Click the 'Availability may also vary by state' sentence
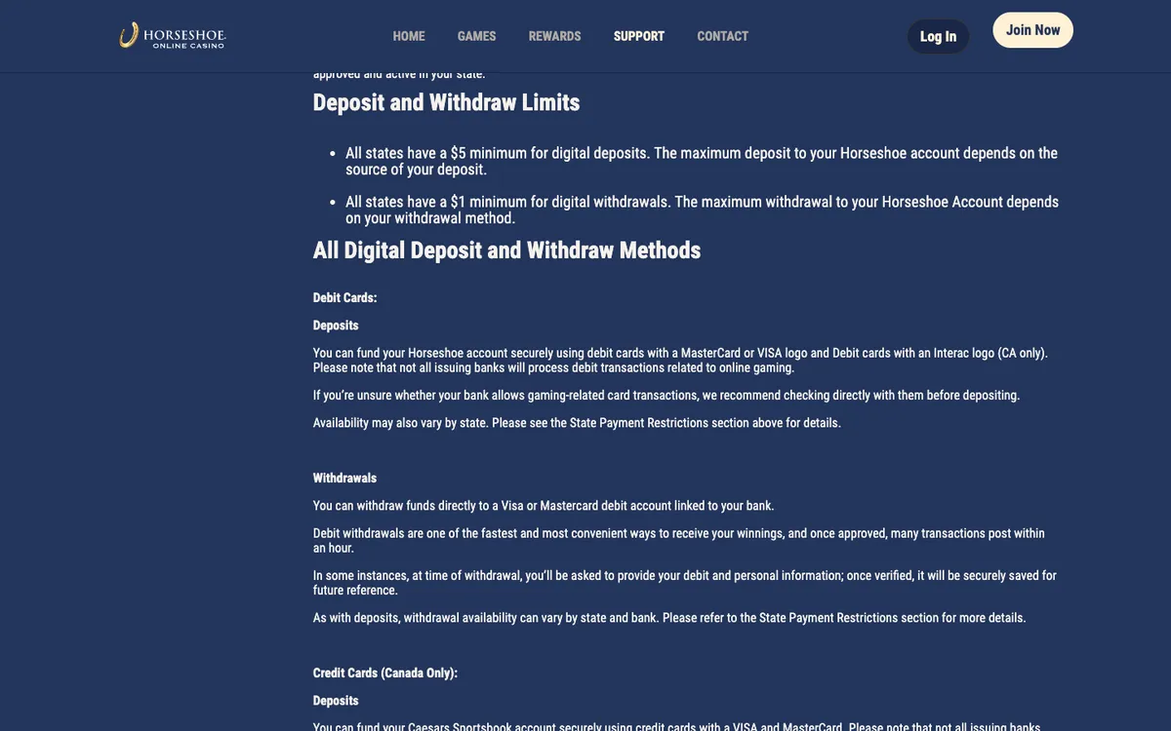Image resolution: width=1171 pixels, height=731 pixels. [577, 423]
